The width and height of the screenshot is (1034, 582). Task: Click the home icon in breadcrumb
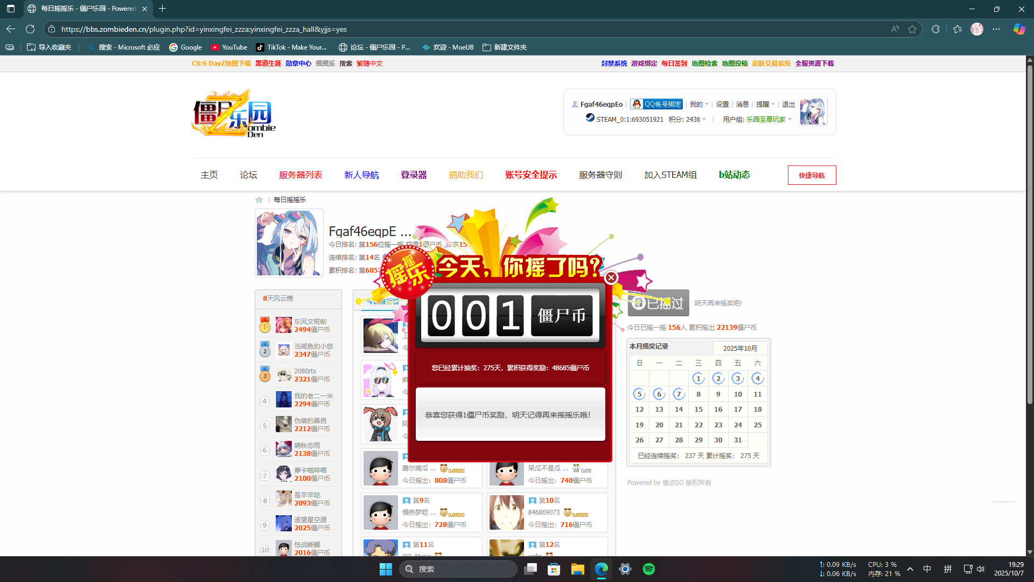[259, 200]
